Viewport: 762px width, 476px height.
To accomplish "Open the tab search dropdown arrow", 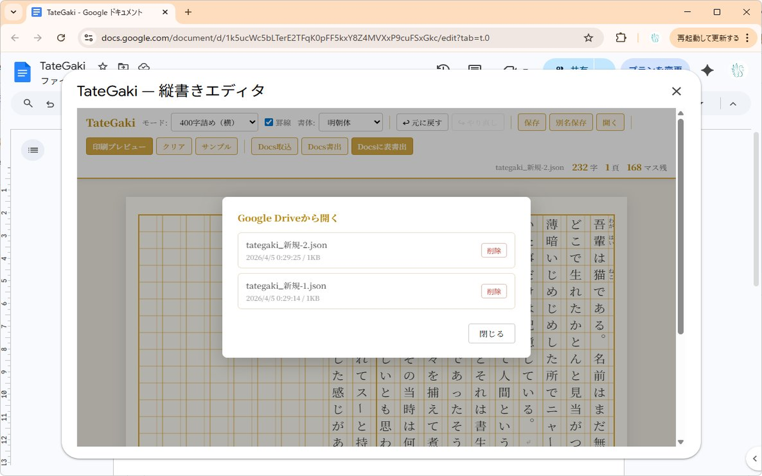I will 13,12.
